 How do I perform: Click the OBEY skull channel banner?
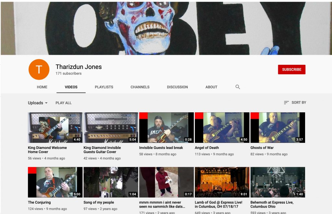[x=166, y=28]
